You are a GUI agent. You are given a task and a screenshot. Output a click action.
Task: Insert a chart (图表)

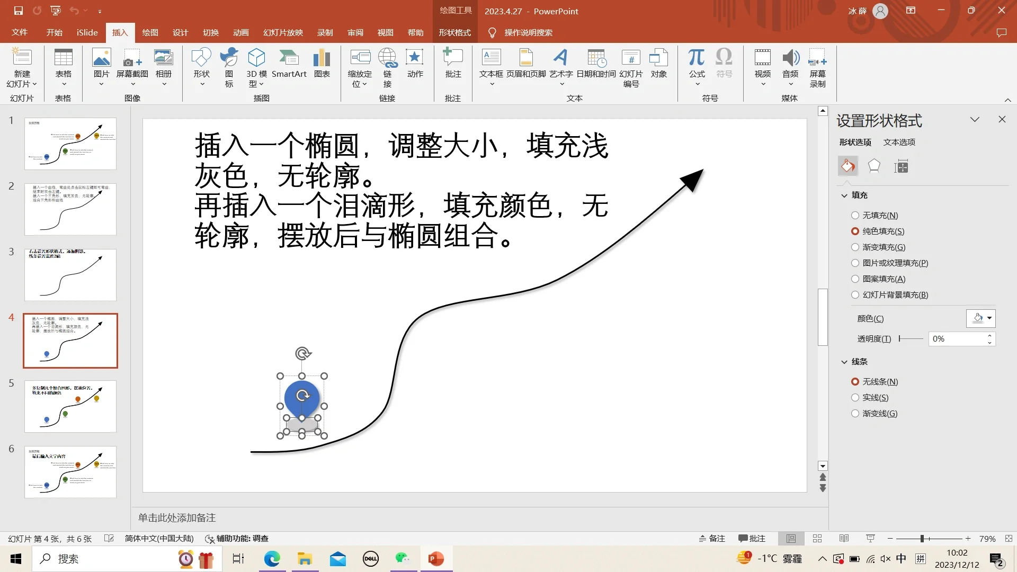[x=322, y=66]
